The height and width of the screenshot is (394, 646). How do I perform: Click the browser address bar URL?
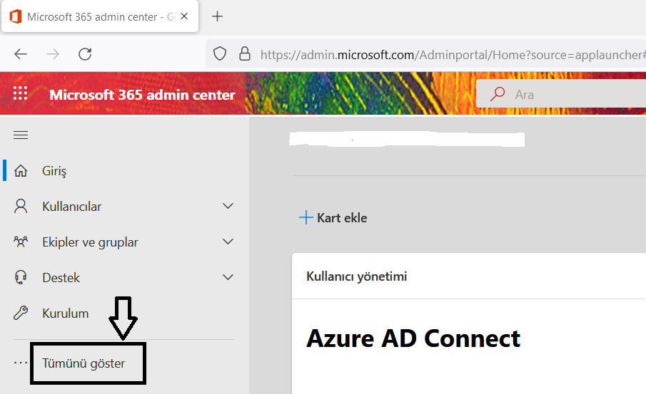pos(453,54)
